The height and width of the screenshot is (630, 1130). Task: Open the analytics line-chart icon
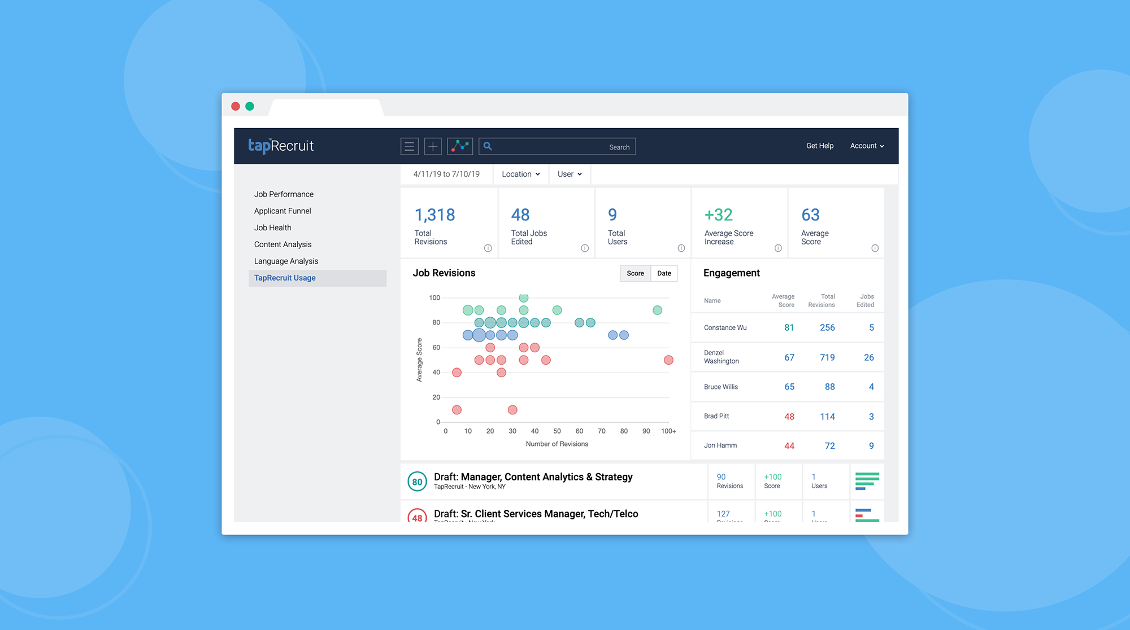[x=460, y=146]
